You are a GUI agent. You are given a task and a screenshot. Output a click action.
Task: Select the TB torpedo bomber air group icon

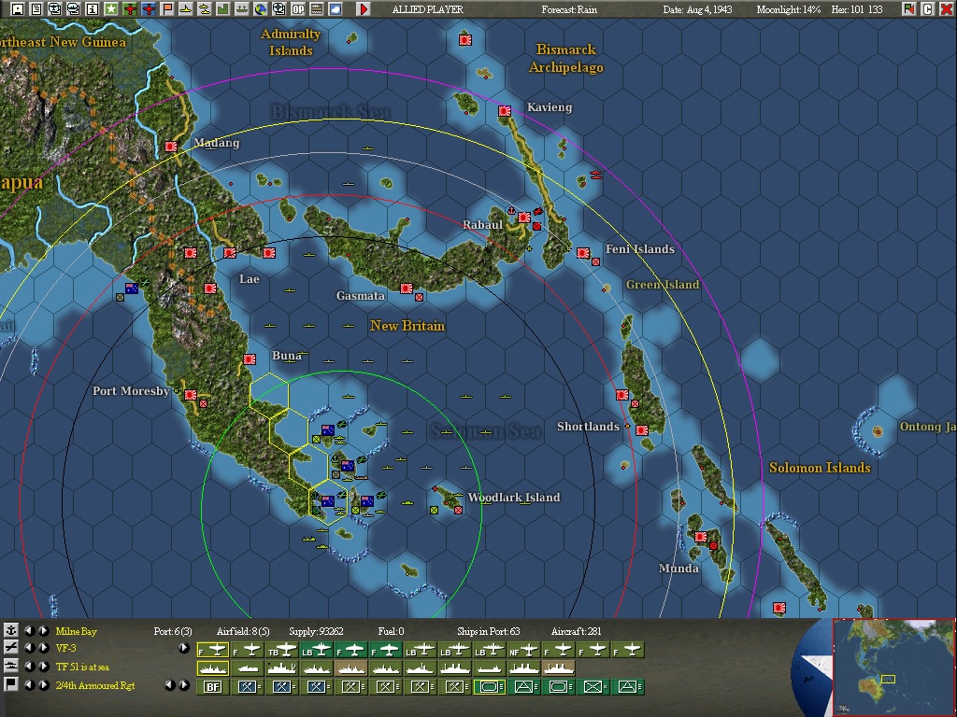tap(282, 650)
